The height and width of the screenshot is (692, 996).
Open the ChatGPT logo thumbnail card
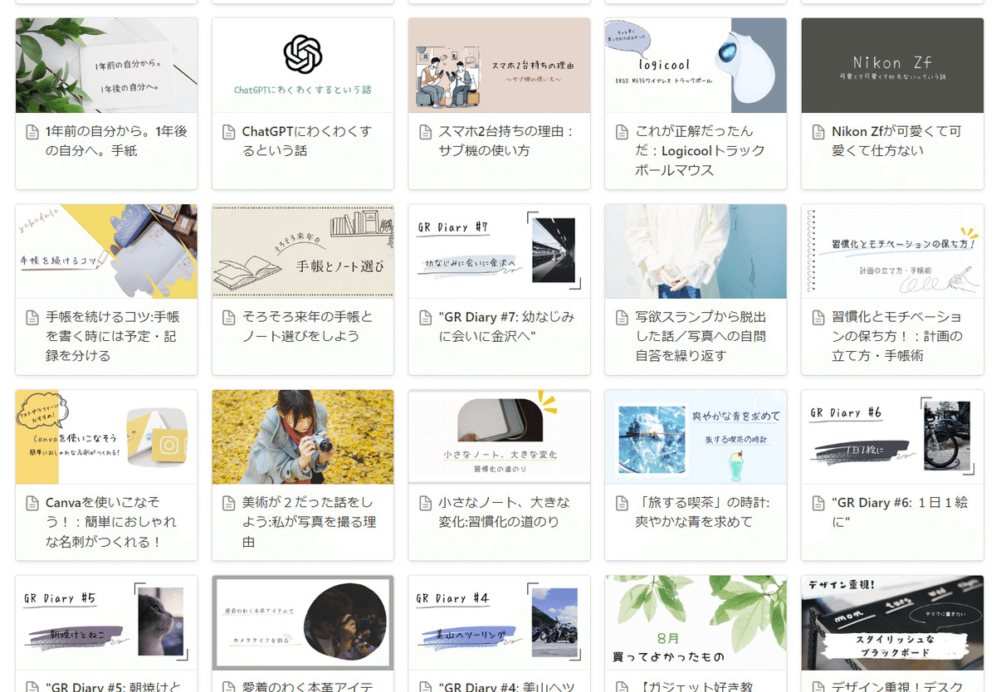[x=303, y=66]
